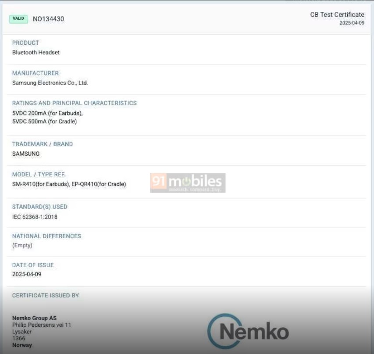Click the PRODUCT field label
374x354 pixels.
25,43
